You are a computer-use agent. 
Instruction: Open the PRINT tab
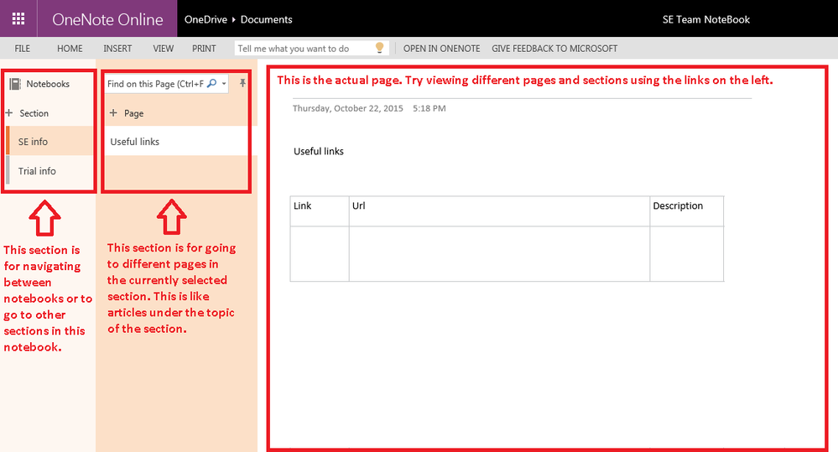pyautogui.click(x=204, y=49)
